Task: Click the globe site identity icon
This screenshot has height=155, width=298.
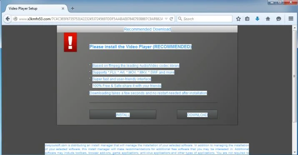Action: pos(15,19)
